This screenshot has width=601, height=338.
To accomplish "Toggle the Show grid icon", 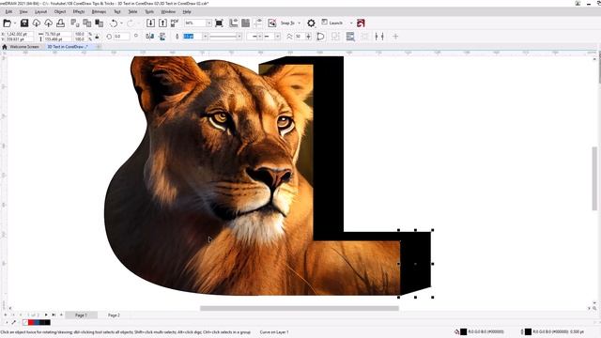I will click(x=246, y=23).
